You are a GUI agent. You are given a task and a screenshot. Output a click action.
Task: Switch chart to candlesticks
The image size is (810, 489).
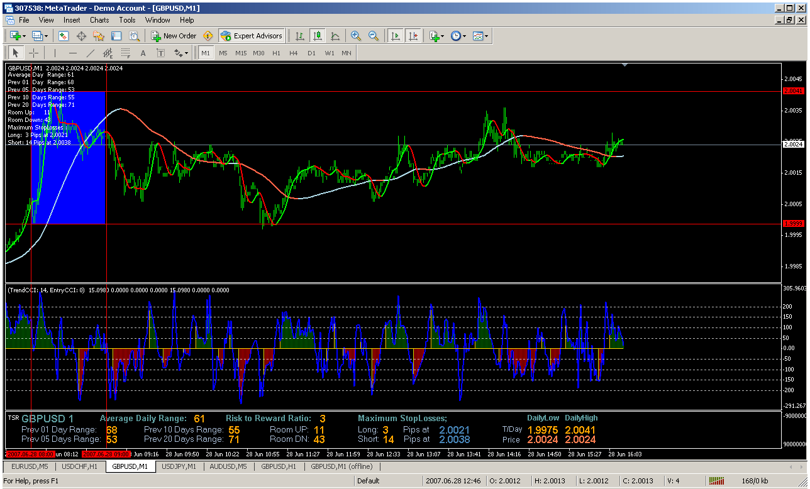[318, 36]
